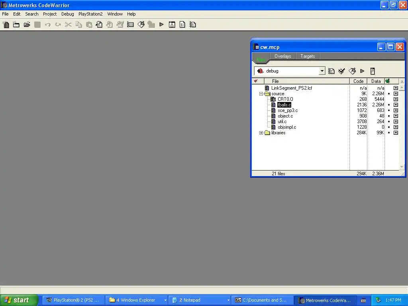
Task: Click the column layout icon above scrollbar
Action: [x=402, y=81]
